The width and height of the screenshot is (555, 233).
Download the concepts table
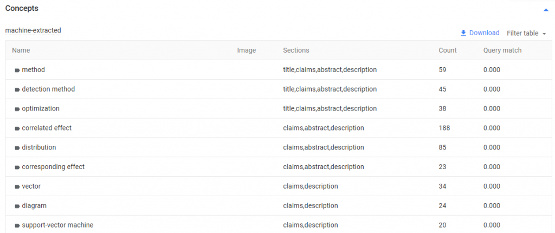(480, 33)
